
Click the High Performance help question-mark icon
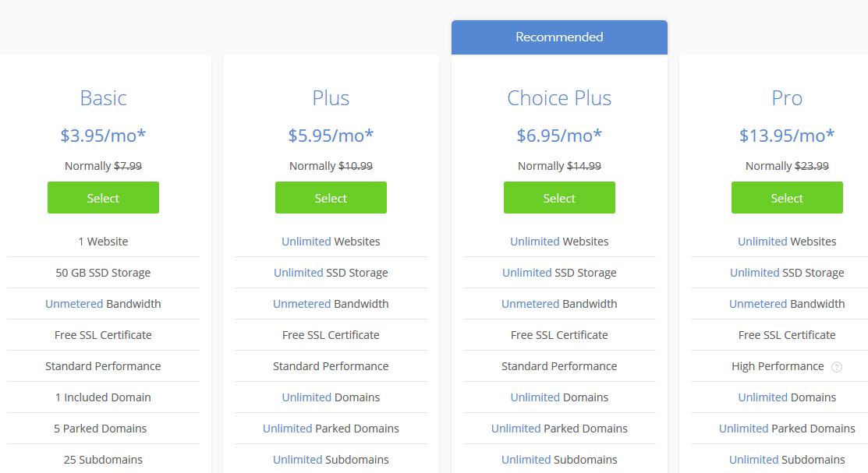(x=837, y=367)
